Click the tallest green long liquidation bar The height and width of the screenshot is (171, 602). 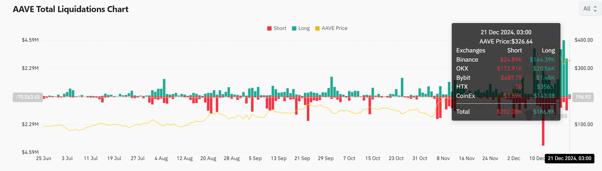564,66
